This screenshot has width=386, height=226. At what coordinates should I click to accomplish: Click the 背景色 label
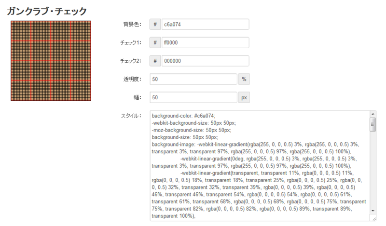tap(132, 25)
